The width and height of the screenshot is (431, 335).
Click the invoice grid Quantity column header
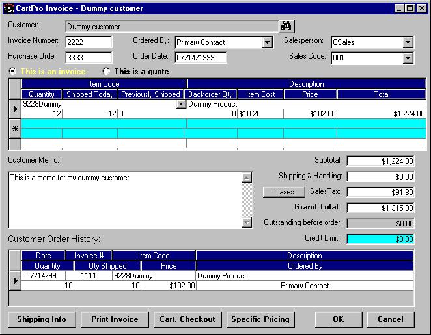(42, 94)
